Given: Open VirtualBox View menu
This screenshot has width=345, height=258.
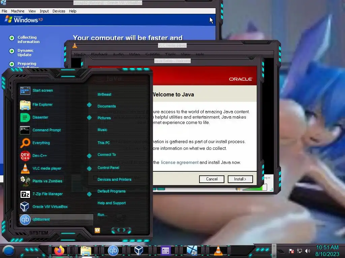Looking at the screenshot, I should click(x=32, y=11).
